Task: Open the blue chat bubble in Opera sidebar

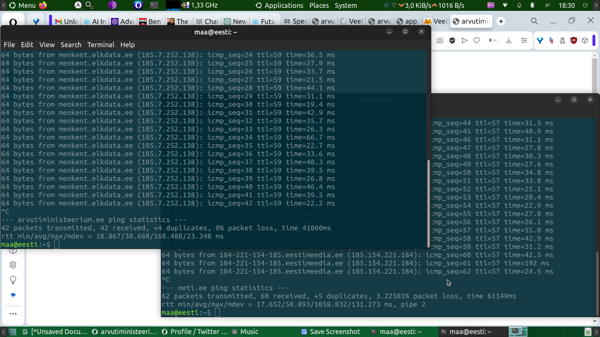Action: pos(13,295)
